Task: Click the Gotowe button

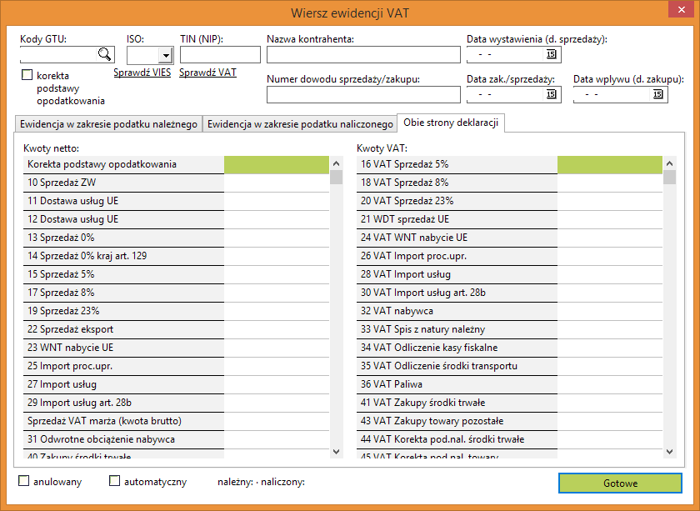Action: point(620,483)
